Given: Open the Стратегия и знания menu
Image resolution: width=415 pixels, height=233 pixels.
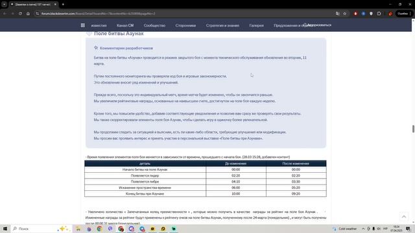Looking at the screenshot, I should [222, 25].
